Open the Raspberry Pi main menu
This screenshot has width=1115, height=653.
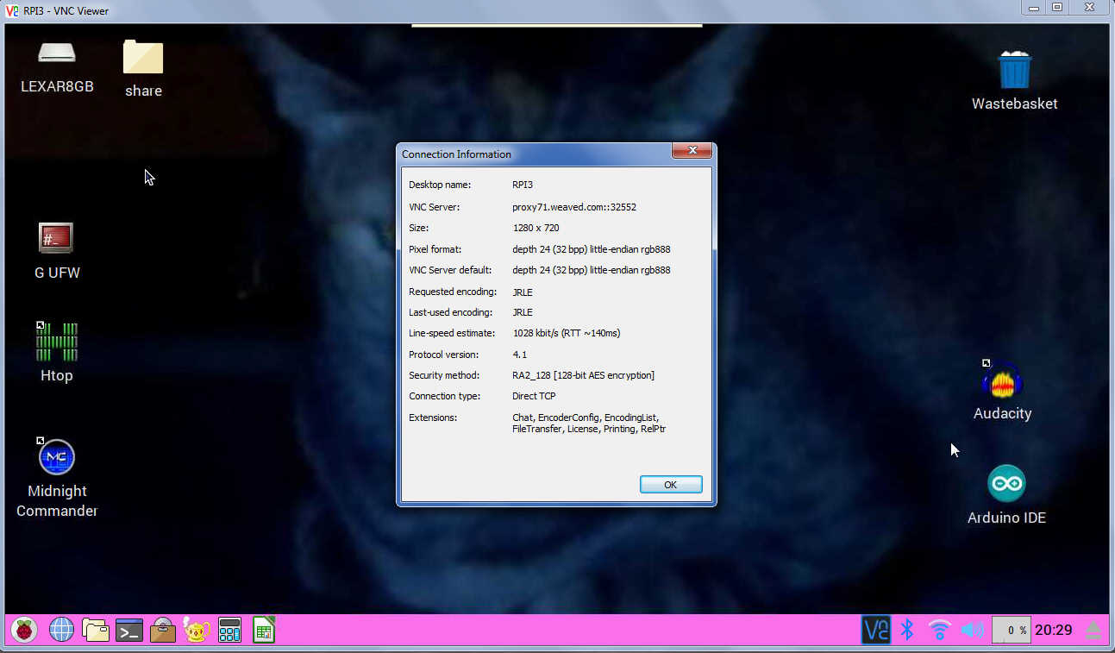tap(24, 630)
